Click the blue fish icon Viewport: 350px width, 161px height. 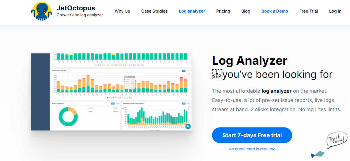click(318, 155)
